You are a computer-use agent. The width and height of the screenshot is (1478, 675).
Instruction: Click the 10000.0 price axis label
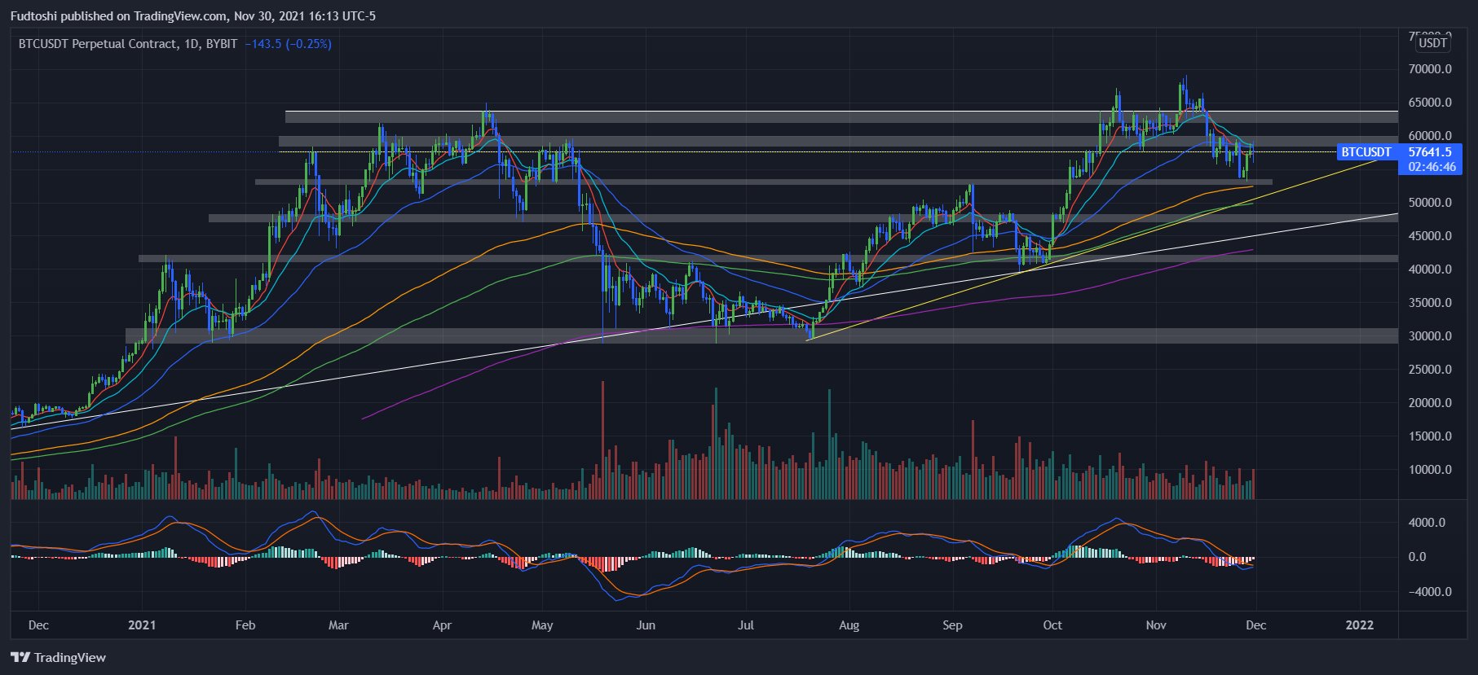1430,470
